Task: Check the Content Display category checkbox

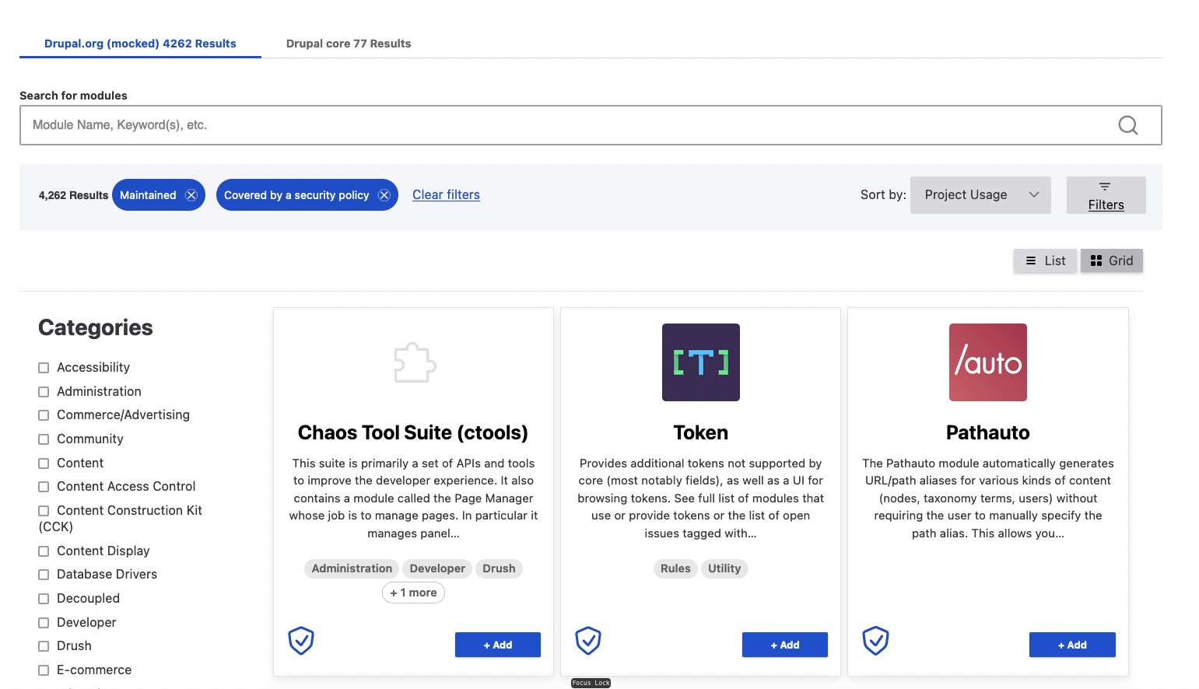Action: tap(44, 551)
